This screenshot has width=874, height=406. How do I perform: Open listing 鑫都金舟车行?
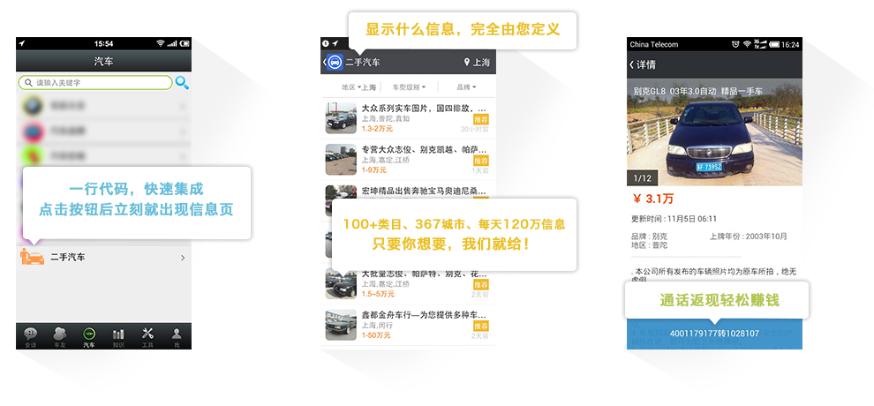click(x=408, y=326)
